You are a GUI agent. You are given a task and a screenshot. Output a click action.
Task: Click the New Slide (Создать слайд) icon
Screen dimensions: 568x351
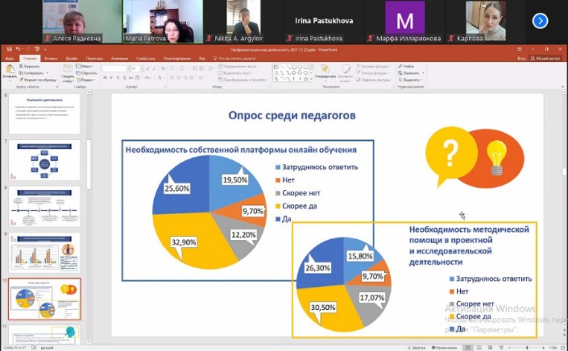click(67, 71)
